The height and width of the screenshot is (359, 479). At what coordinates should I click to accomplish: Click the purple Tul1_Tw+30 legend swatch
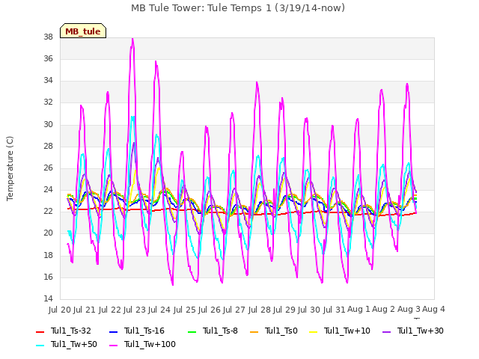click(386, 331)
